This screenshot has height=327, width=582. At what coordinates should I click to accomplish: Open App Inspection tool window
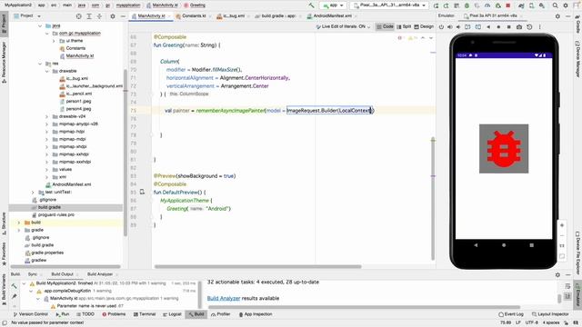pyautogui.click(x=256, y=314)
